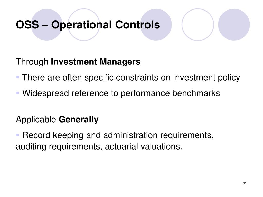Select the empty outlined circle near the top right
This screenshot has width=263, height=197.
pos(198,25)
